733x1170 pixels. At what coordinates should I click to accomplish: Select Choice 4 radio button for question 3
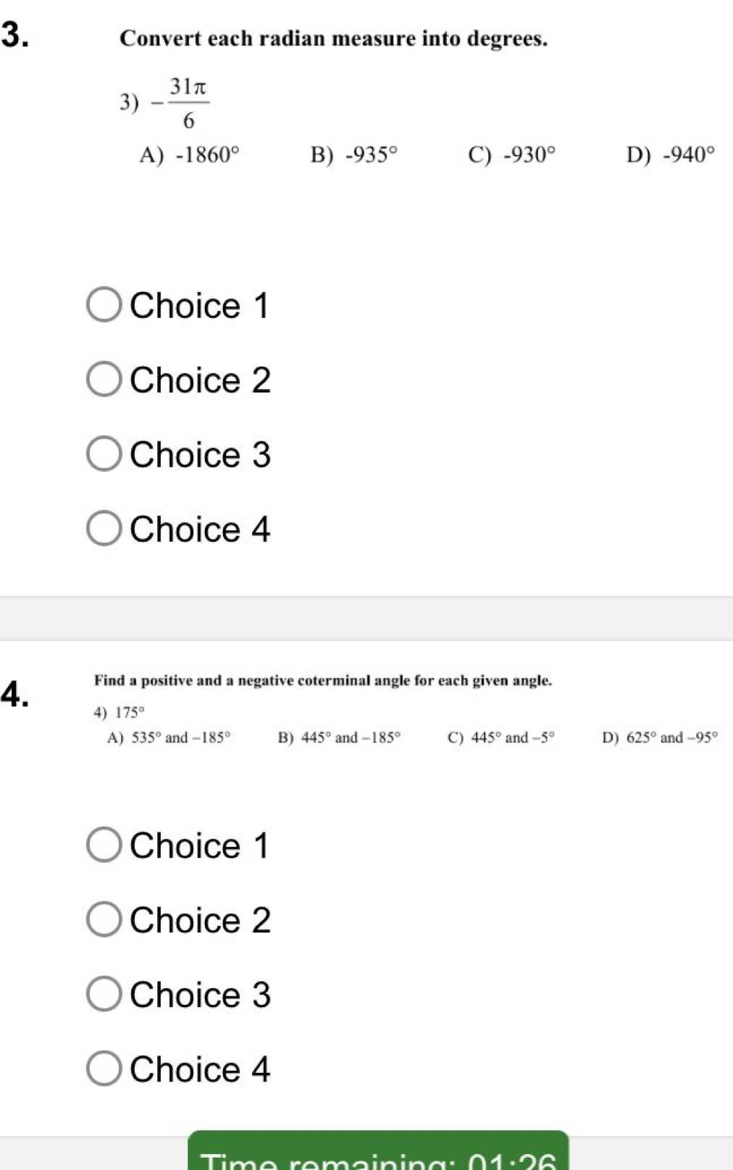(104, 529)
